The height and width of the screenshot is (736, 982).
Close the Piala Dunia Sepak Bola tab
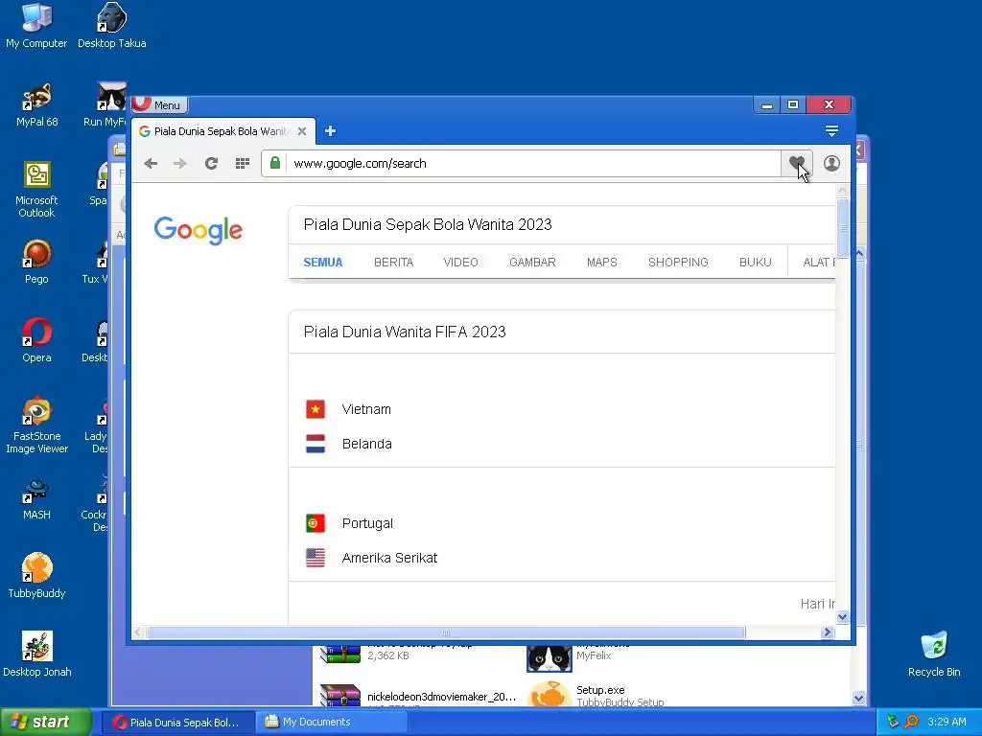(x=302, y=131)
